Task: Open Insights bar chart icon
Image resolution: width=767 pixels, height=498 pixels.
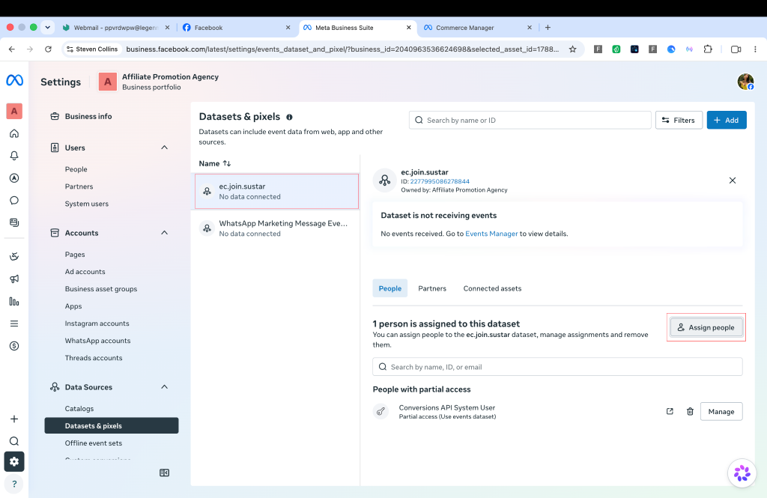Action: [14, 301]
